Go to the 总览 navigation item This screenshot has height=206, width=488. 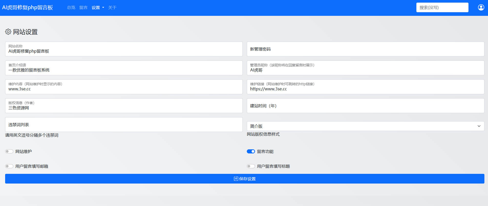click(x=71, y=8)
